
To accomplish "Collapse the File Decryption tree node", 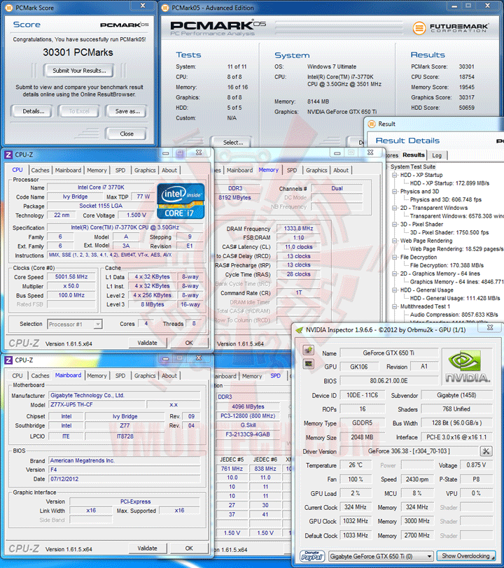I will click(395, 257).
